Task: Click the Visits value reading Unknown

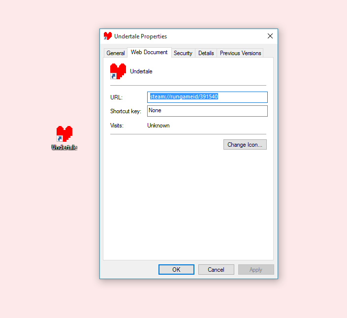Action: coord(158,126)
